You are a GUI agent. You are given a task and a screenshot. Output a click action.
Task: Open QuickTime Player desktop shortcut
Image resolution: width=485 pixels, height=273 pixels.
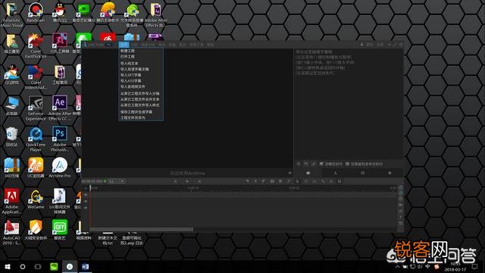click(x=36, y=139)
